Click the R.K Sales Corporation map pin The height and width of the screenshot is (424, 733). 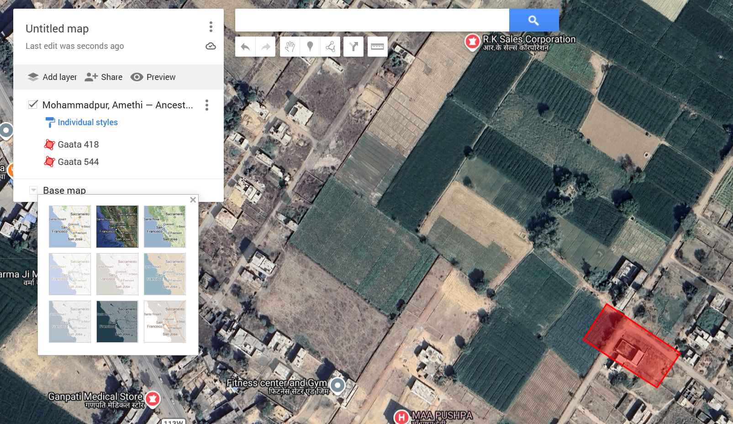[472, 42]
